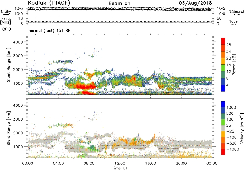Click the 'Time UT' axis title
The image size is (245, 170).
[x=120, y=168]
